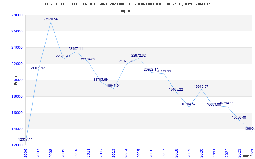Select the 2007 x-axis year label

click(38, 153)
